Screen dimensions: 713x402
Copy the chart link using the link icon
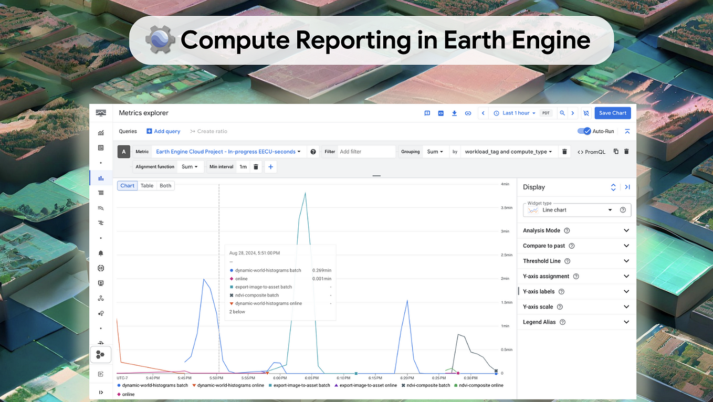click(468, 113)
